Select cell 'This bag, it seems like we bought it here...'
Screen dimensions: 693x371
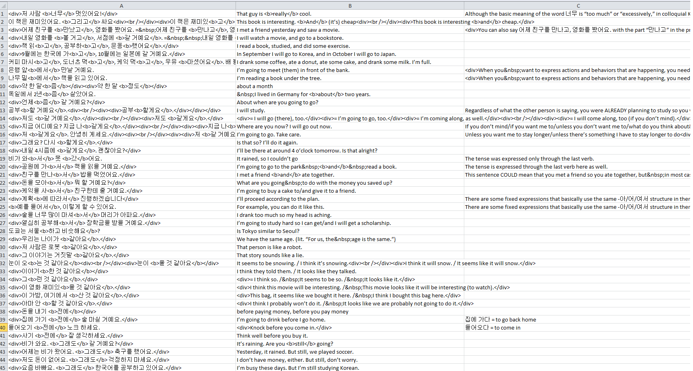click(350, 295)
